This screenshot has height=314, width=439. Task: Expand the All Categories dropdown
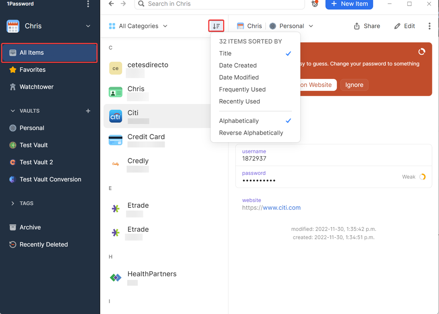pyautogui.click(x=138, y=26)
